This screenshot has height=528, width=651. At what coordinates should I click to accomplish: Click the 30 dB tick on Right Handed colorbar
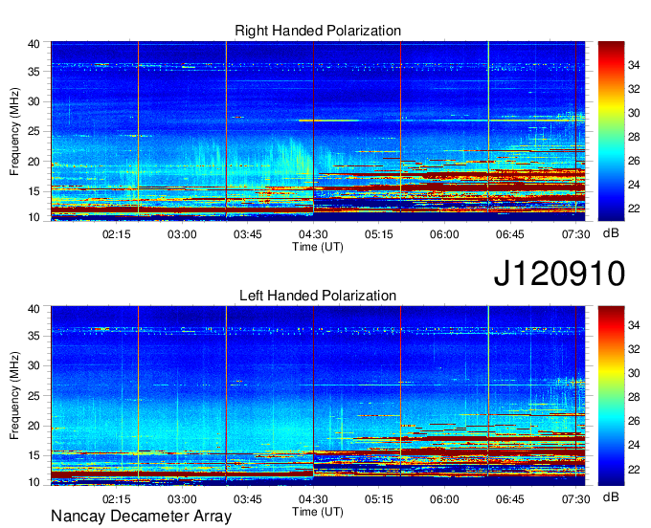coord(634,113)
